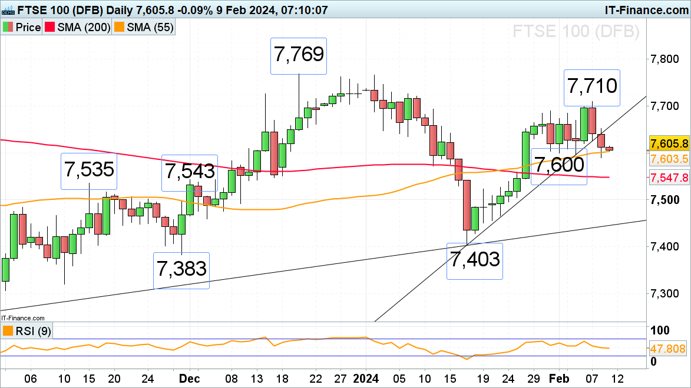Click the DEMO badge icon beside the chart title
Viewport: 691px width, 388px height.
(8, 9)
